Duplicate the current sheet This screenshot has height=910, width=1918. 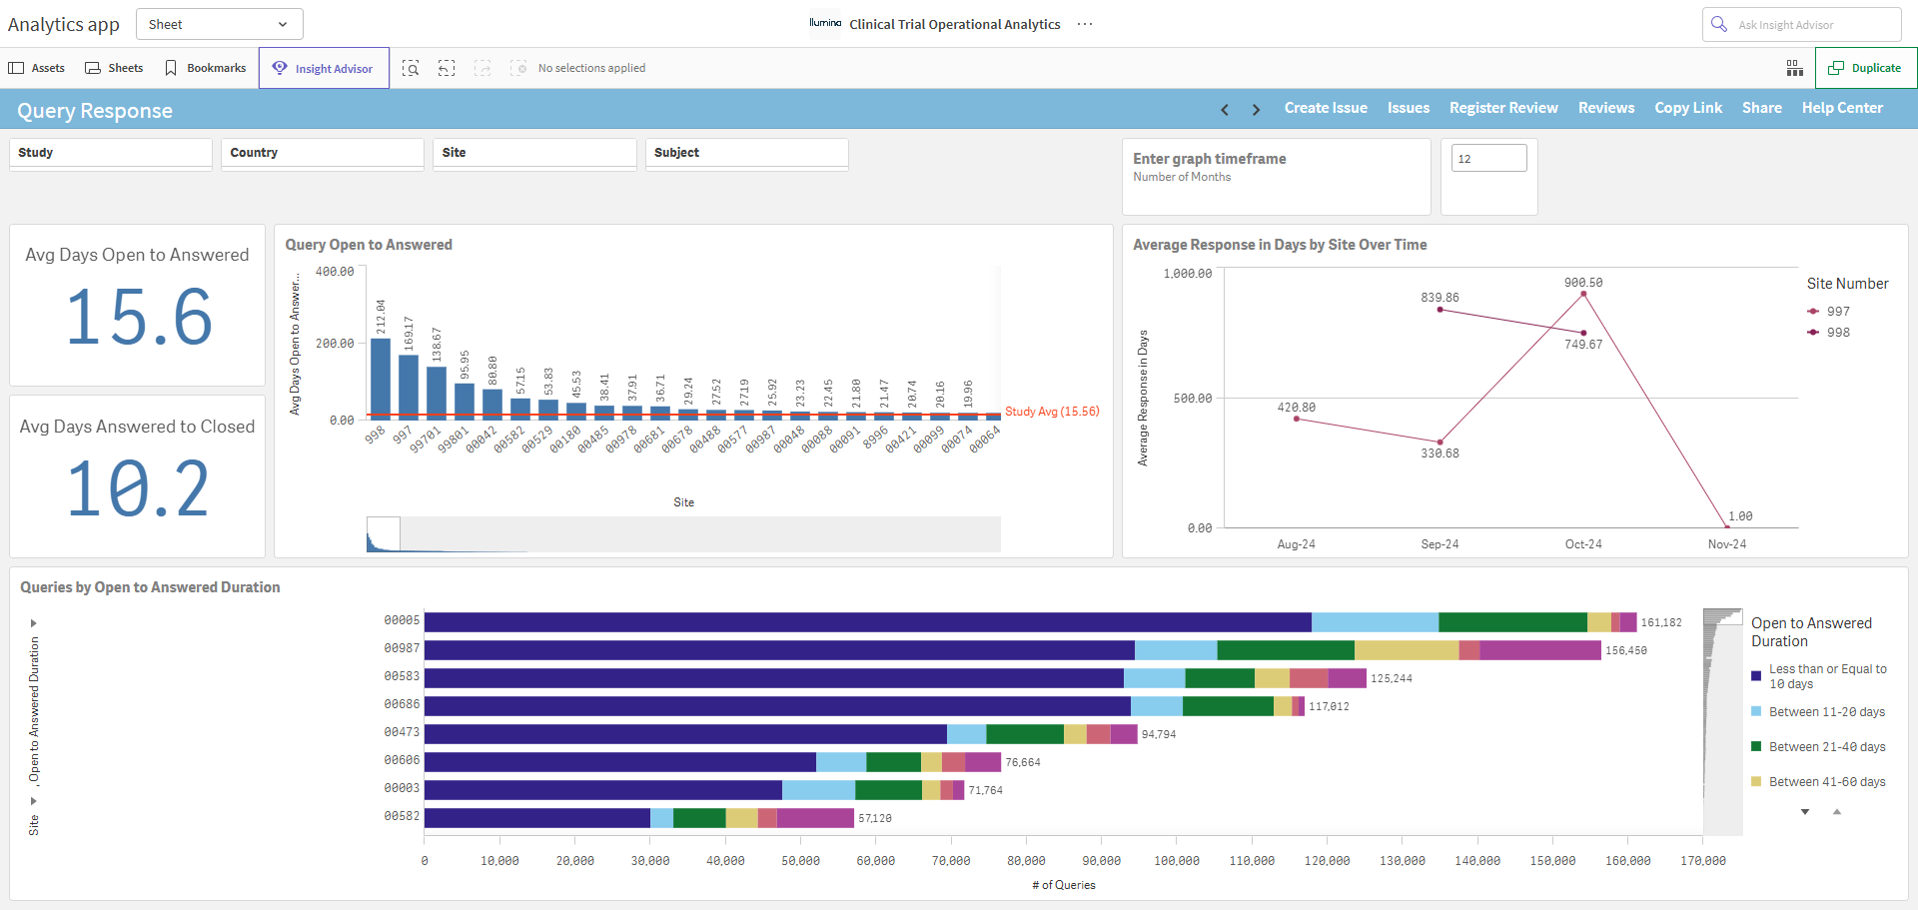(1865, 68)
